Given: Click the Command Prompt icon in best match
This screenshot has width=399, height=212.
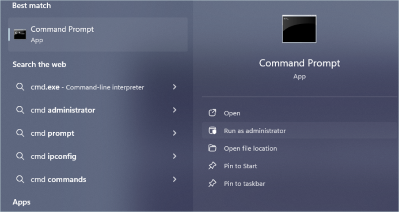Looking at the screenshot, I should [20, 34].
